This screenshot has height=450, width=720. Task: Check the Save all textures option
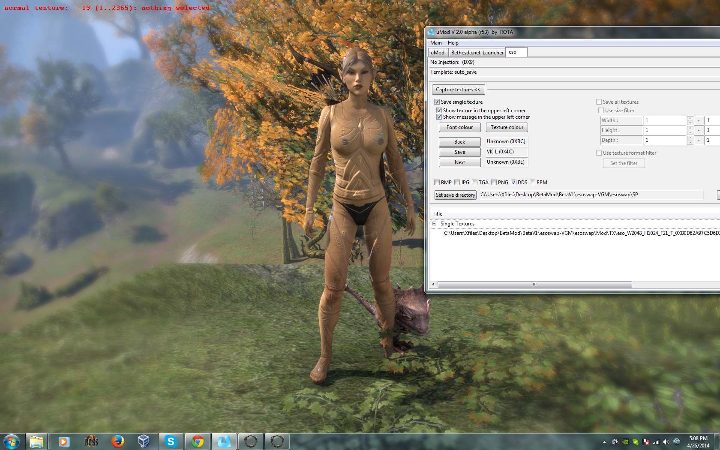pyautogui.click(x=599, y=102)
